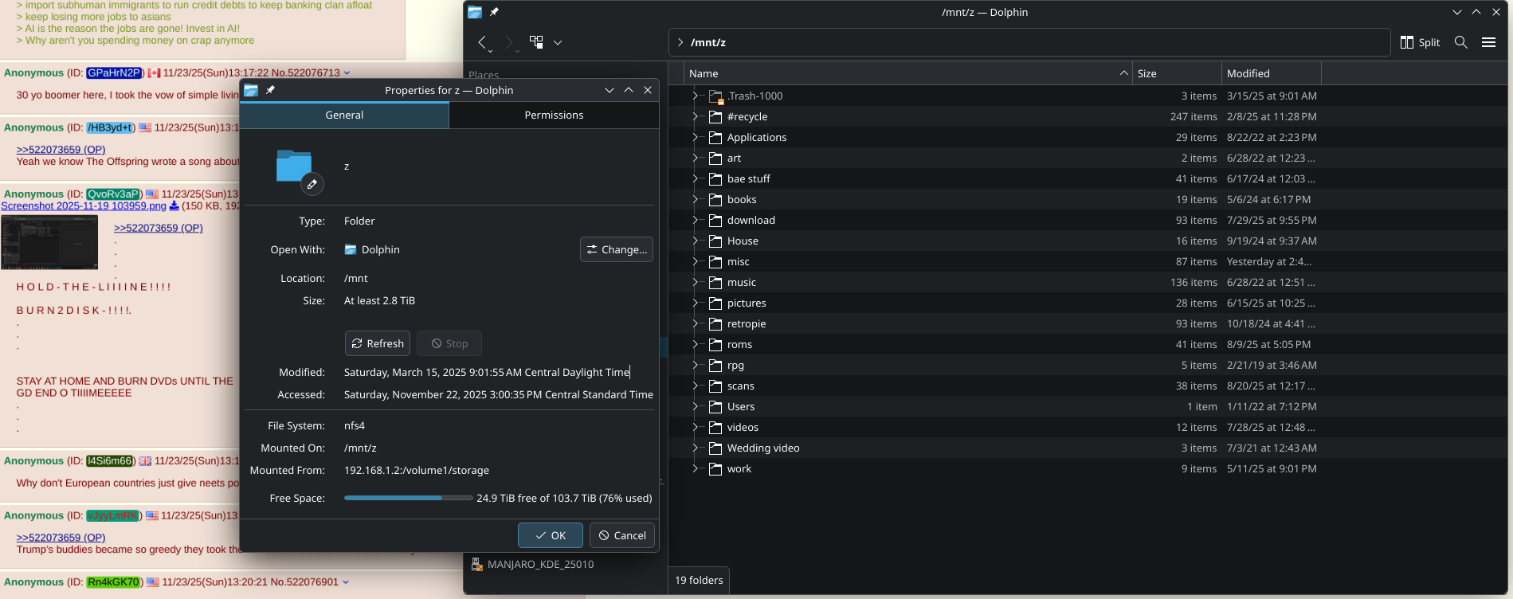
Task: Select the roms folder icon
Action: [x=715, y=344]
